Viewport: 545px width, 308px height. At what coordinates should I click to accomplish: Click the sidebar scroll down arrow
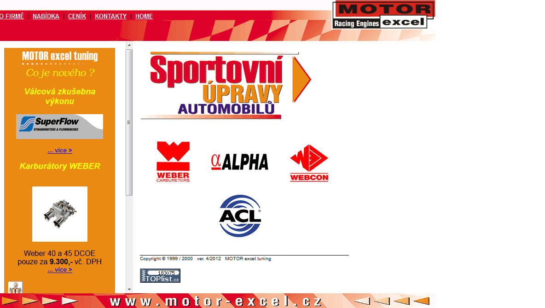(x=129, y=289)
